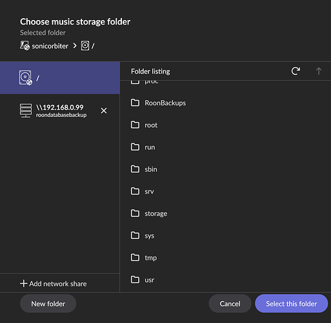Open the srv folder
Image resolution: width=331 pixels, height=323 pixels.
tap(225, 191)
